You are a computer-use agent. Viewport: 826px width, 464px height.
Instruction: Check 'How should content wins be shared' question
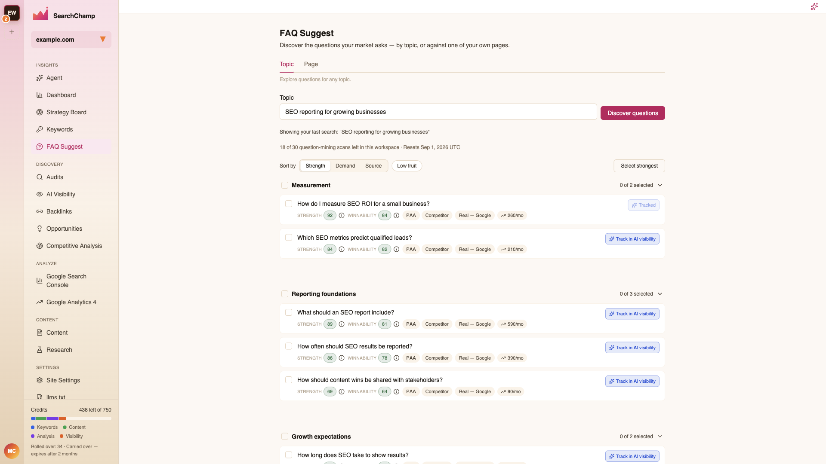click(289, 380)
